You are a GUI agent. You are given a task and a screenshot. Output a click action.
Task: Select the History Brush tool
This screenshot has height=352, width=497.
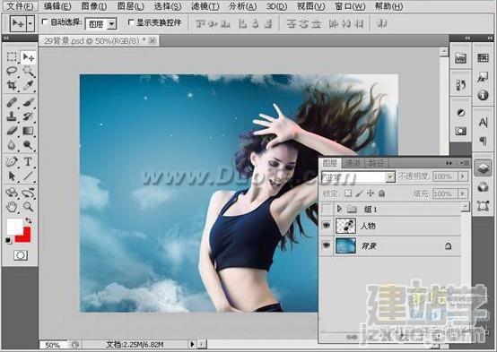click(x=28, y=116)
